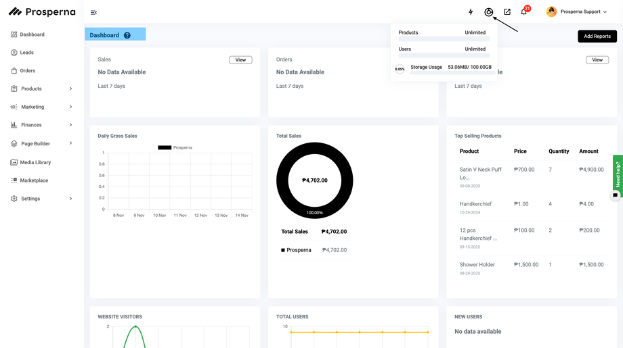Click the Need help? side tab

(x=618, y=174)
